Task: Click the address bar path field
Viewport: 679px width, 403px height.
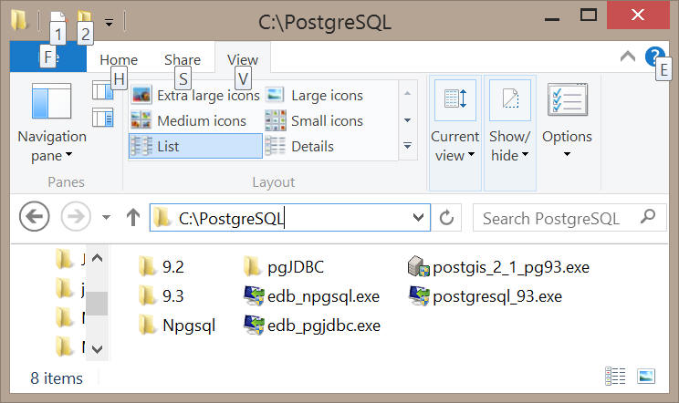Action: click(290, 218)
